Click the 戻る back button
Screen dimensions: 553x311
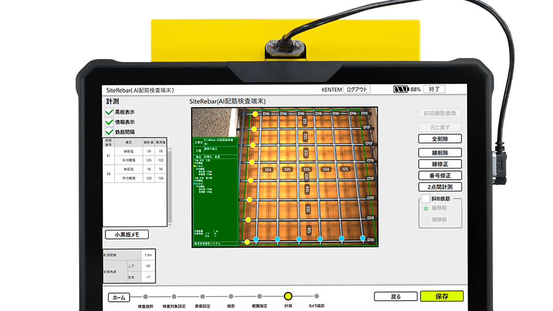coord(396,297)
